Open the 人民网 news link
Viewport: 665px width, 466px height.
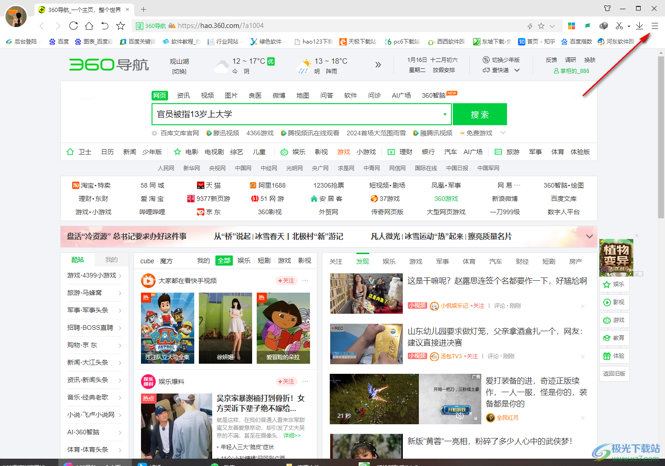(x=166, y=168)
